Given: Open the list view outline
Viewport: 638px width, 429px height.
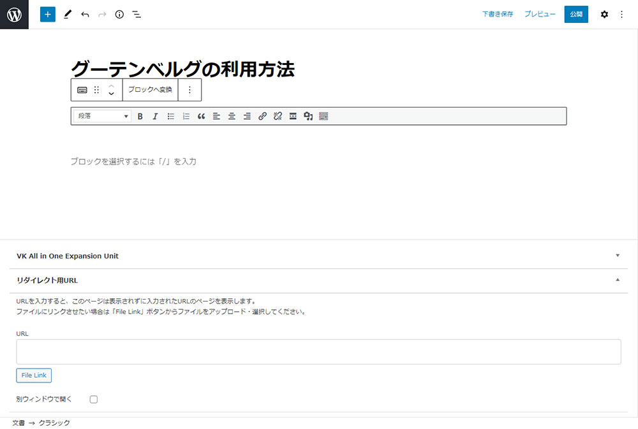Looking at the screenshot, I should pyautogui.click(x=137, y=14).
